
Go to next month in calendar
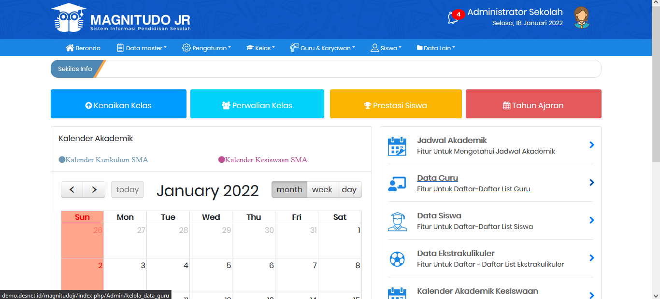[x=94, y=189]
